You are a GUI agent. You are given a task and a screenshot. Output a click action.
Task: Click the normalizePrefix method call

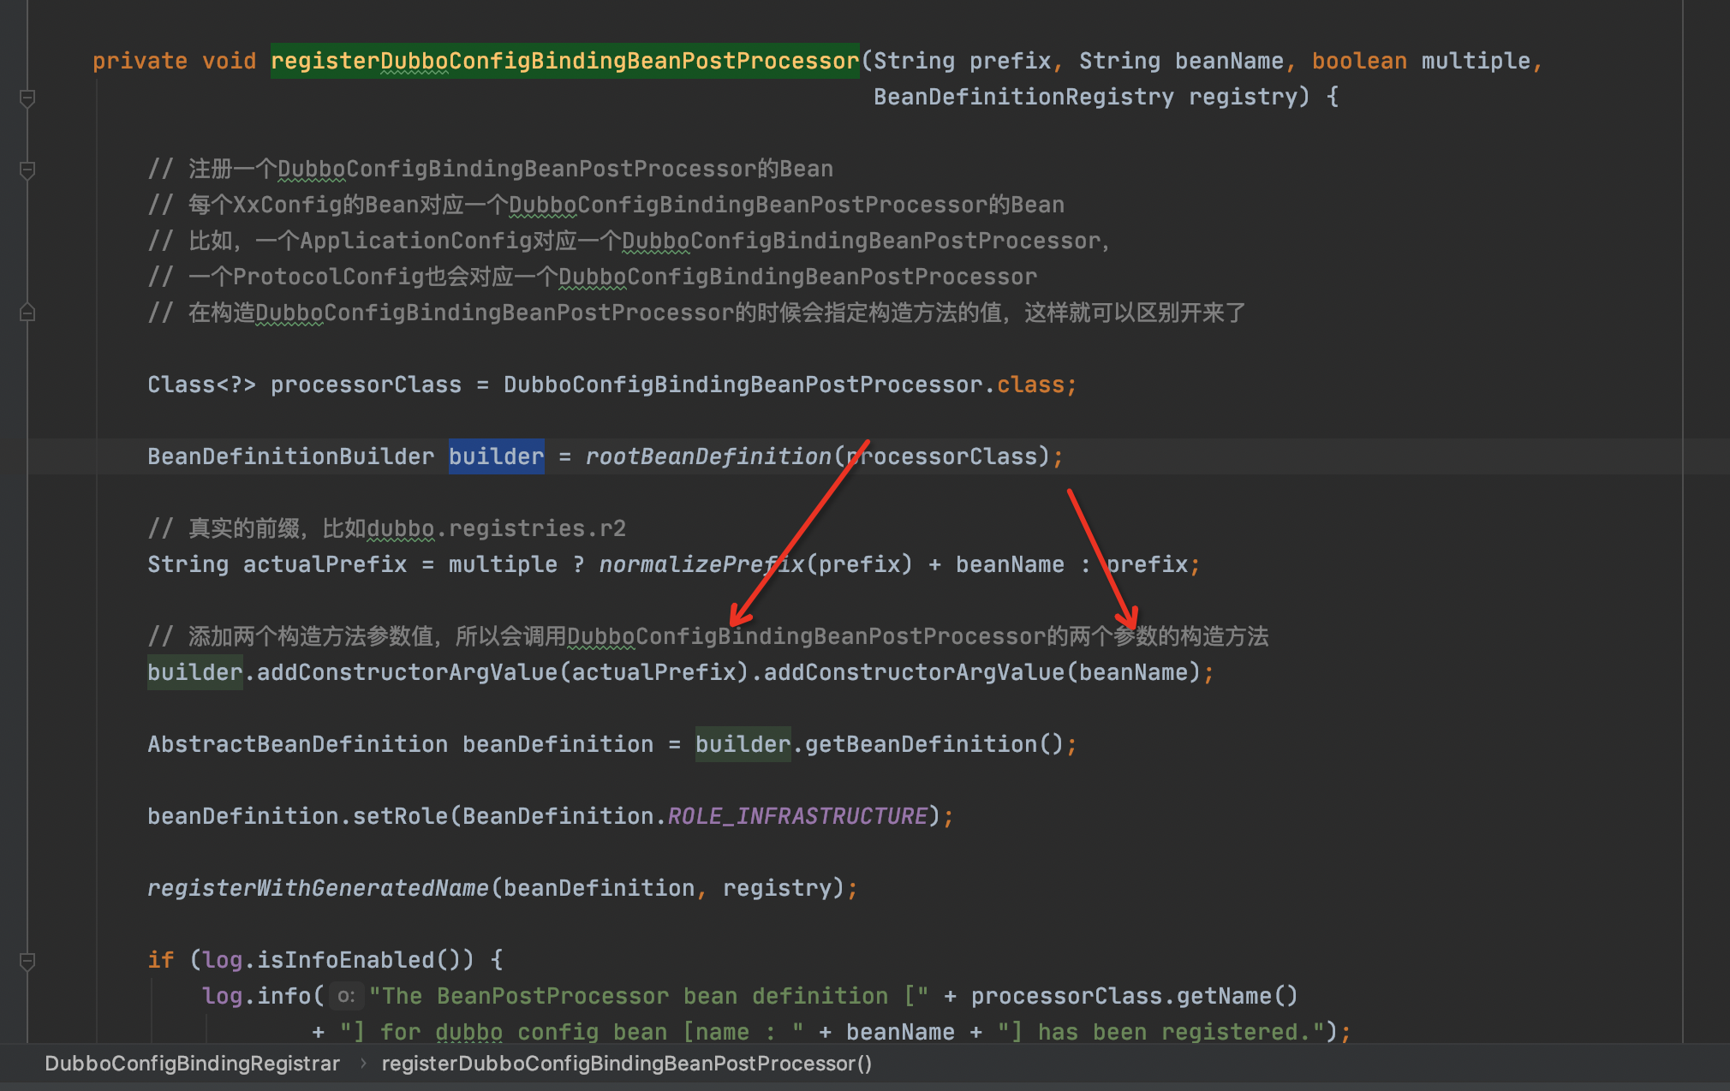(702, 564)
